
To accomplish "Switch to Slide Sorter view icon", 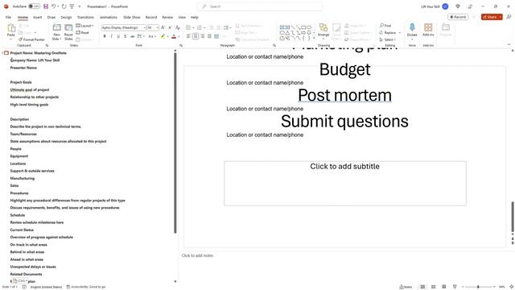I will (x=433, y=287).
